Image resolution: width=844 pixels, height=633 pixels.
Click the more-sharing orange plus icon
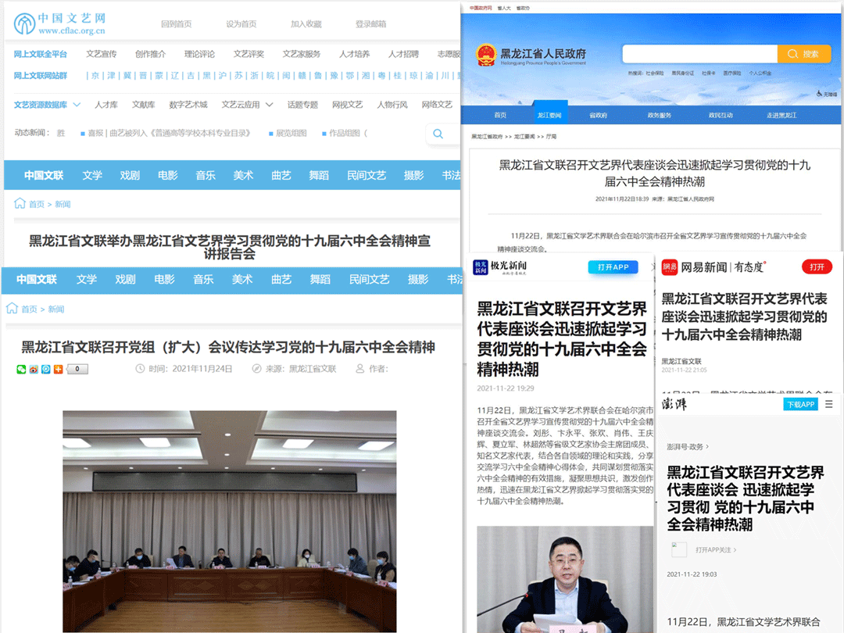coord(57,369)
